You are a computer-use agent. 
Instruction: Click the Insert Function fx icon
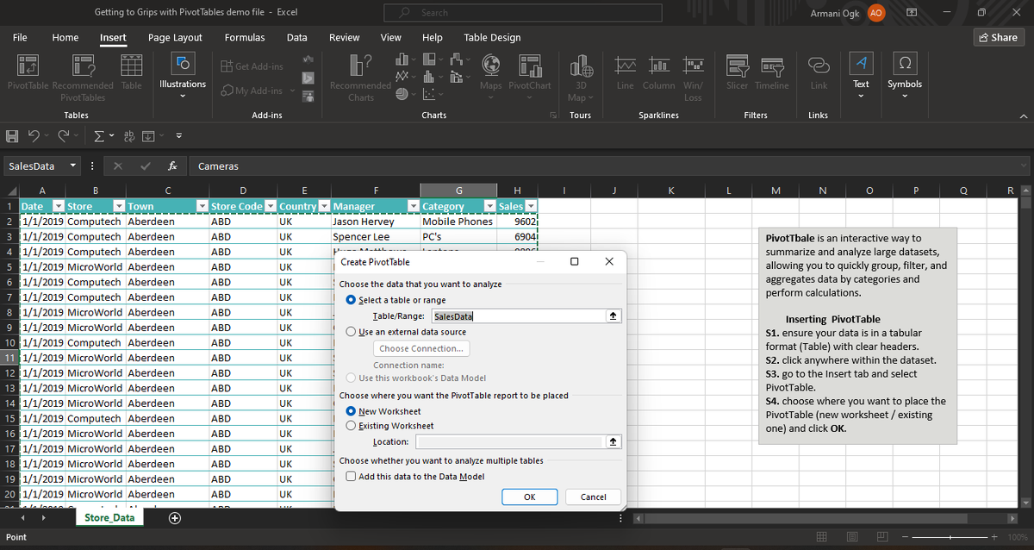click(172, 166)
